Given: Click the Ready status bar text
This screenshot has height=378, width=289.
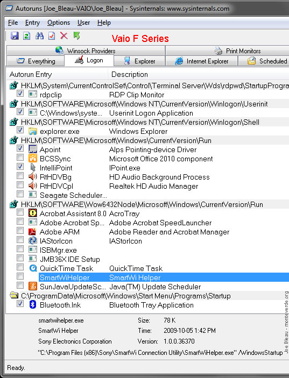Looking at the screenshot, I should coord(16,368).
